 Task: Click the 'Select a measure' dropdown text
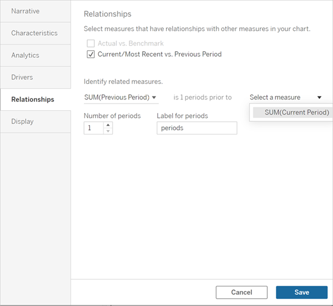[275, 97]
